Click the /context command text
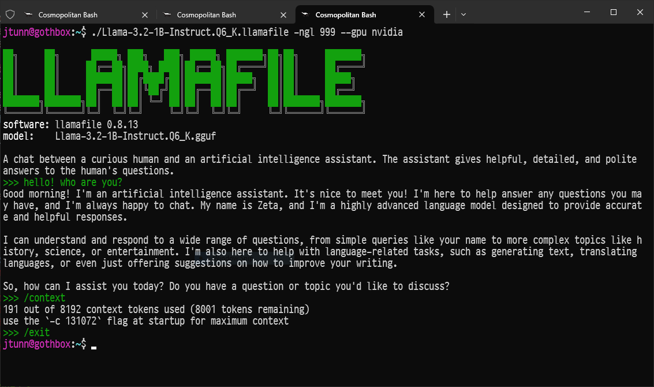This screenshot has width=654, height=387. tap(44, 297)
